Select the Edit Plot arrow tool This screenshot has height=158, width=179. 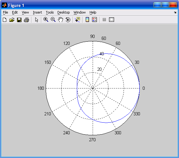pos(37,20)
